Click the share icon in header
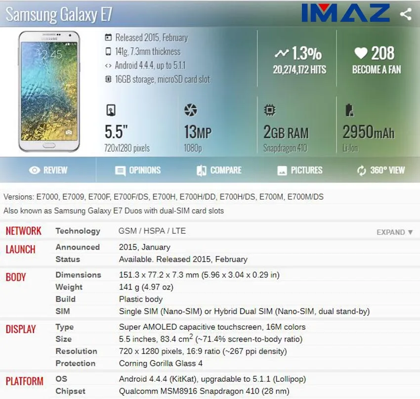420x399 pixels. 406,14
